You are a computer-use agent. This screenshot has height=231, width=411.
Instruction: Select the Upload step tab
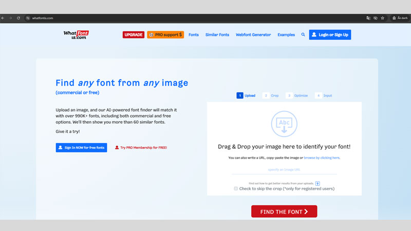coord(246,95)
